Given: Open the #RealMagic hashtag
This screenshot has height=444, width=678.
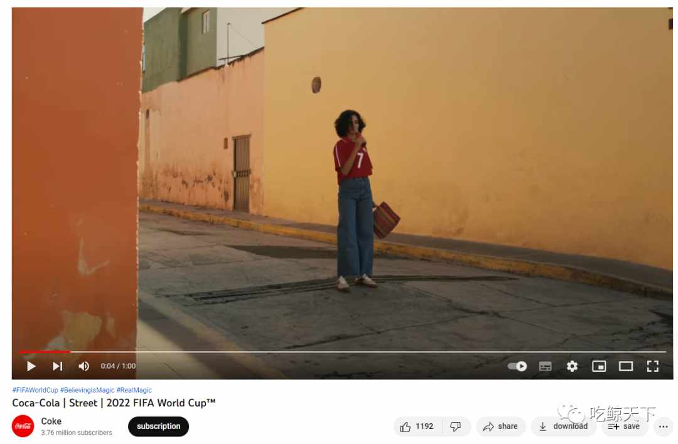Looking at the screenshot, I should point(134,390).
